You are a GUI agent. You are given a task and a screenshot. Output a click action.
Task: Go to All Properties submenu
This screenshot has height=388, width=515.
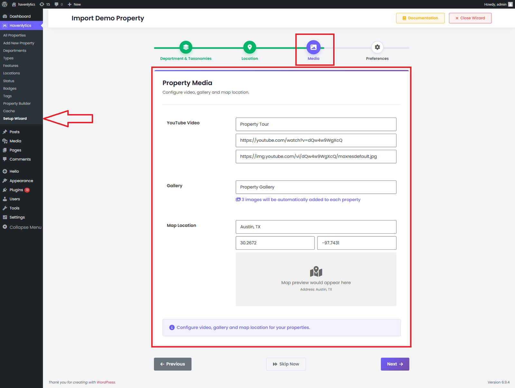[14, 35]
